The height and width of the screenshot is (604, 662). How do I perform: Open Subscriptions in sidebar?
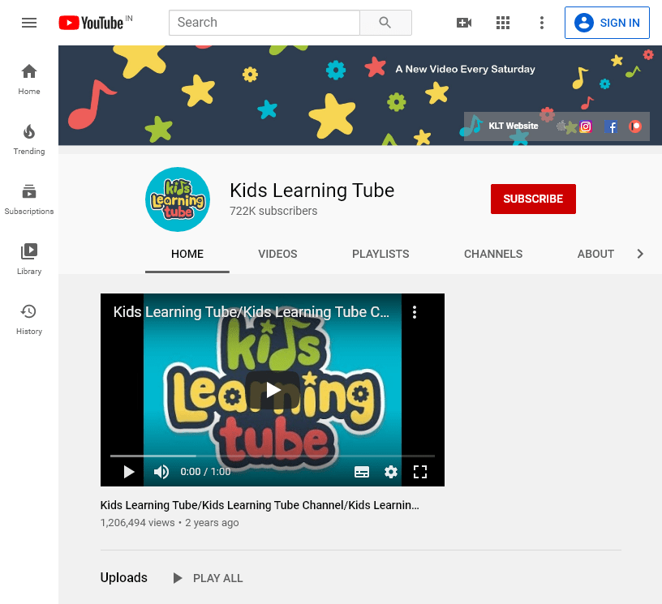29,199
